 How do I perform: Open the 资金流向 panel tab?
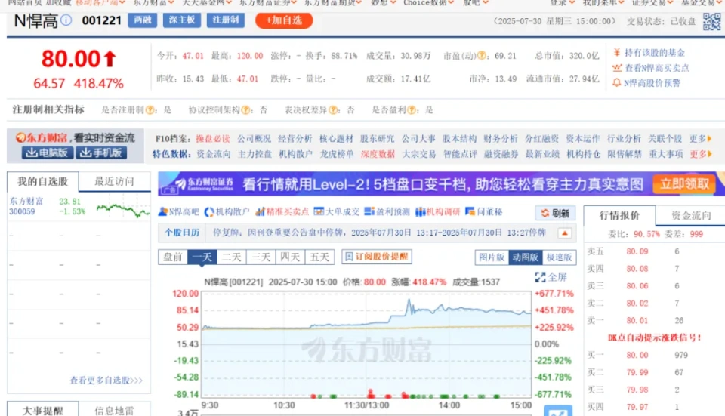pos(690,215)
